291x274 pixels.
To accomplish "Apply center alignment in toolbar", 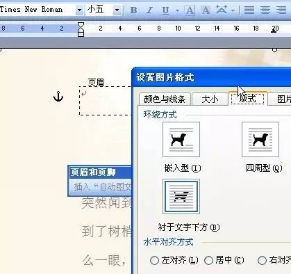I will (265, 10).
